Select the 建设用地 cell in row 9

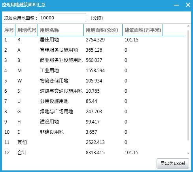tap(49, 122)
